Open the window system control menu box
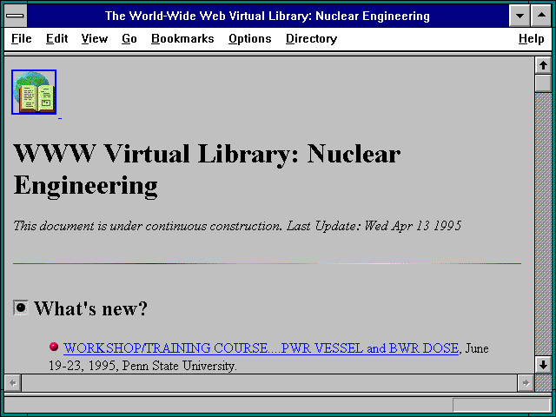This screenshot has height=417, width=556. pyautogui.click(x=16, y=16)
